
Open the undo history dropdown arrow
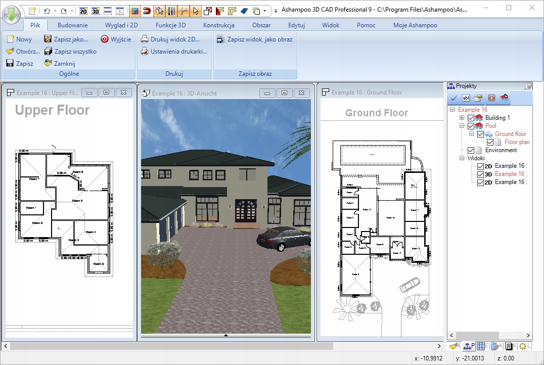coord(55,11)
